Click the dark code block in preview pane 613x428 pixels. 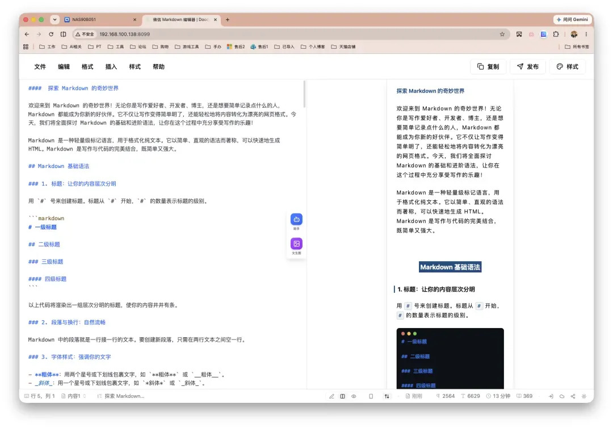450,358
